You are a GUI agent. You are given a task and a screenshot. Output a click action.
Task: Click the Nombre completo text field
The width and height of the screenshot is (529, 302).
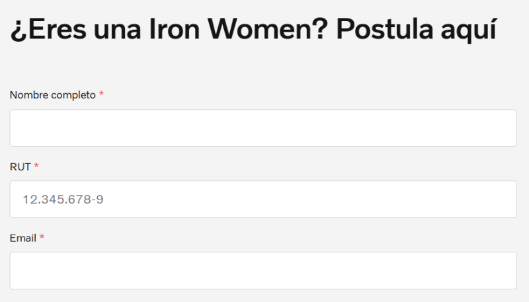[263, 128]
